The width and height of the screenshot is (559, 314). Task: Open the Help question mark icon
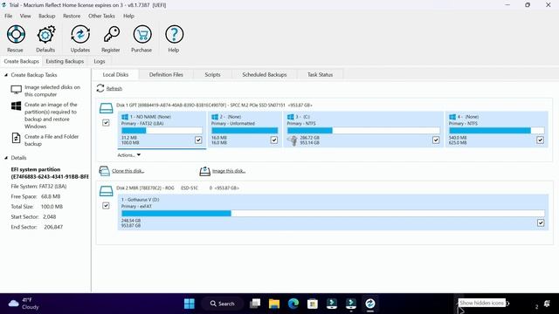174,35
